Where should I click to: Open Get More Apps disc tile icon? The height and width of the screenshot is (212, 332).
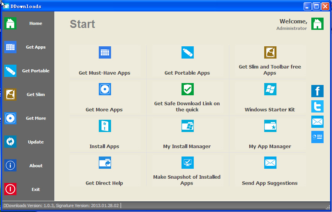click(x=105, y=89)
